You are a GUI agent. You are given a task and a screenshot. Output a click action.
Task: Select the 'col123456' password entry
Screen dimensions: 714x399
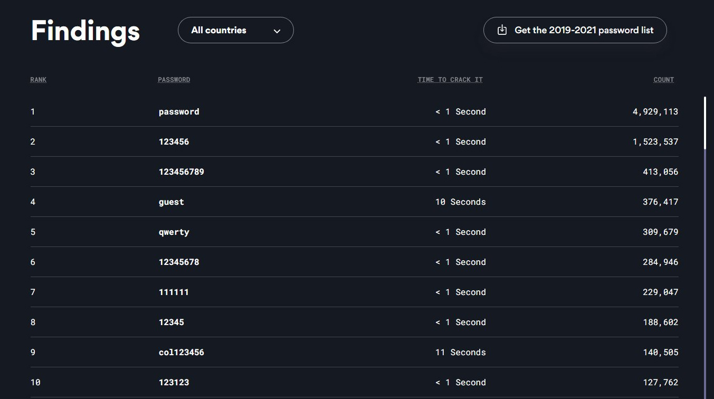tap(181, 352)
